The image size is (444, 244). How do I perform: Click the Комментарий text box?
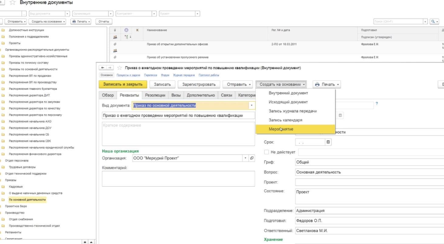(178, 178)
